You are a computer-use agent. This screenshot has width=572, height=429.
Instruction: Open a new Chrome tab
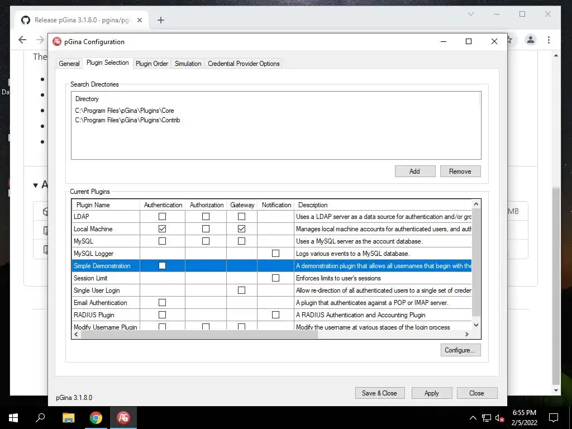(161, 20)
